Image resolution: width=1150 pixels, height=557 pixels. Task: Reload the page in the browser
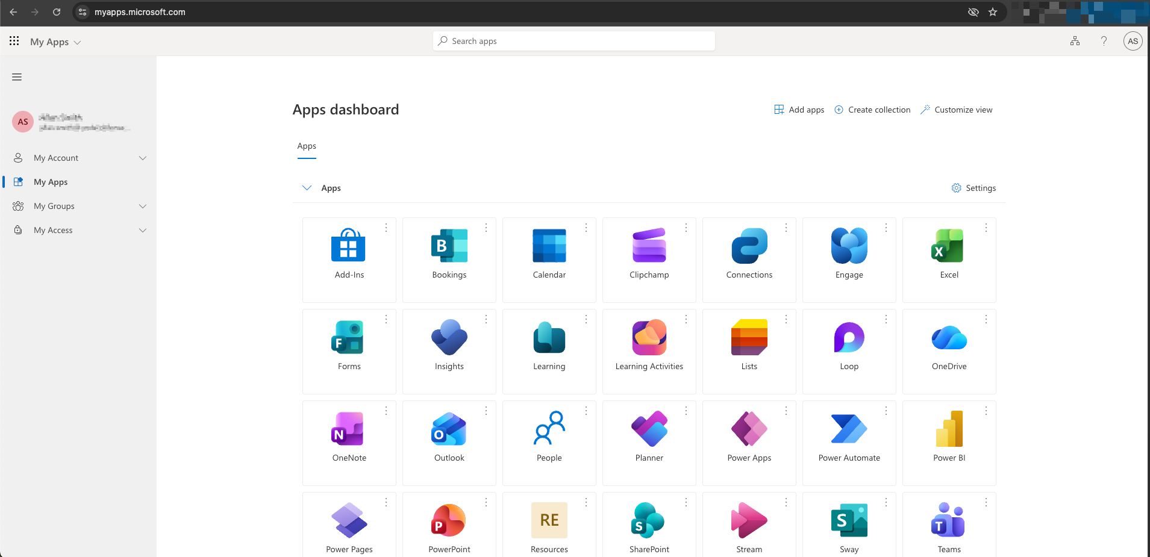click(57, 12)
